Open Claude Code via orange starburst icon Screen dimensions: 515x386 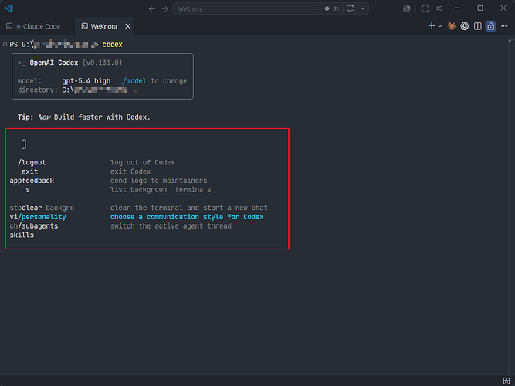(x=452, y=26)
